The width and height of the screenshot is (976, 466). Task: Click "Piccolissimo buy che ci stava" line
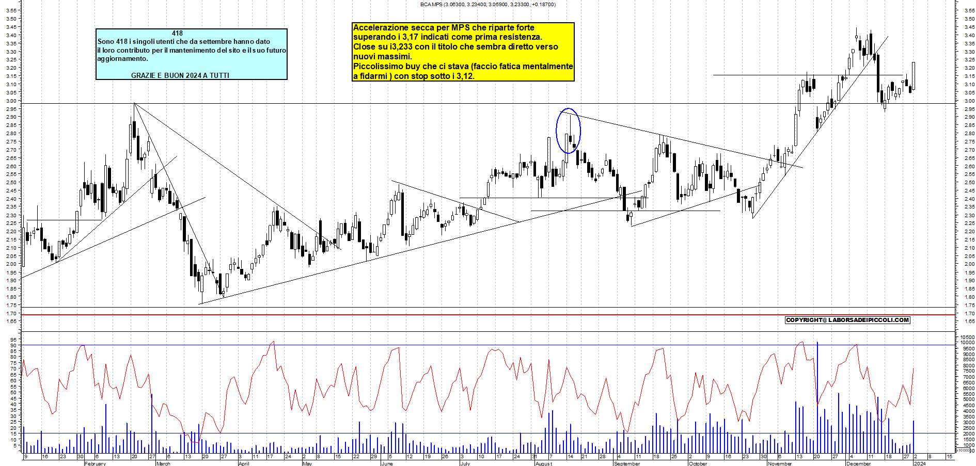click(463, 66)
